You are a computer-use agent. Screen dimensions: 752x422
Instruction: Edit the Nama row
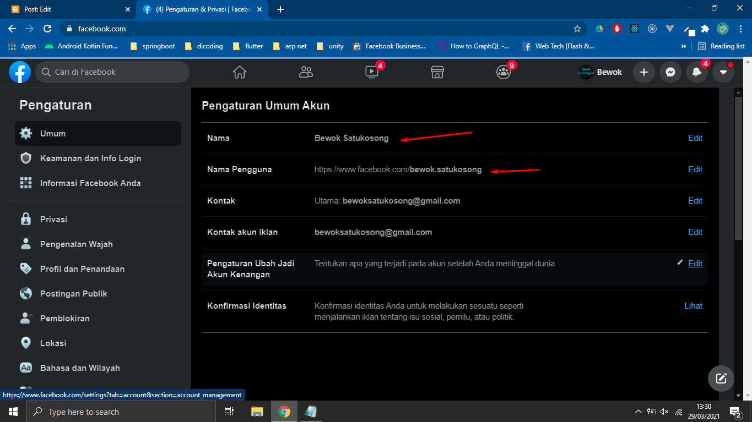(x=695, y=138)
